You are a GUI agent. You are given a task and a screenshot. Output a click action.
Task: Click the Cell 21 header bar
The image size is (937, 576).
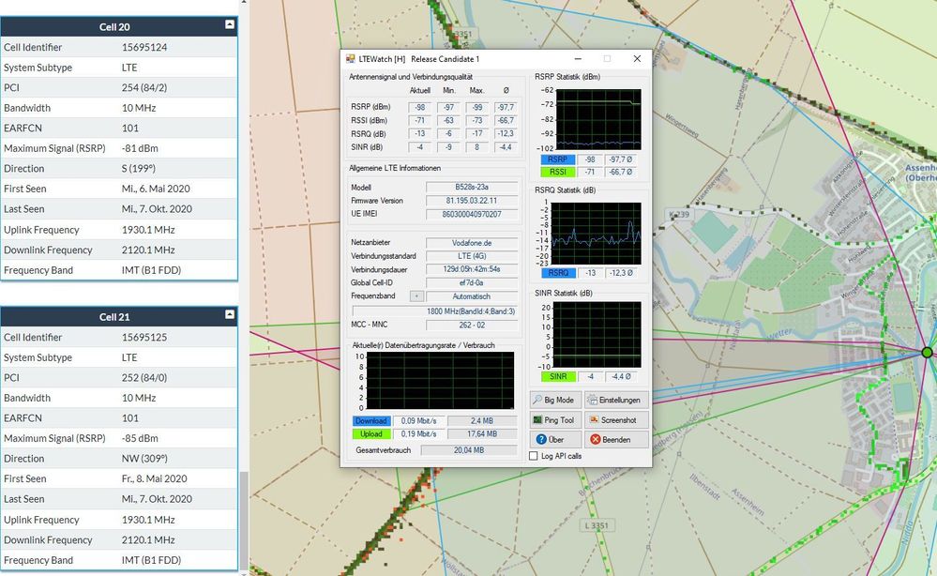[114, 317]
